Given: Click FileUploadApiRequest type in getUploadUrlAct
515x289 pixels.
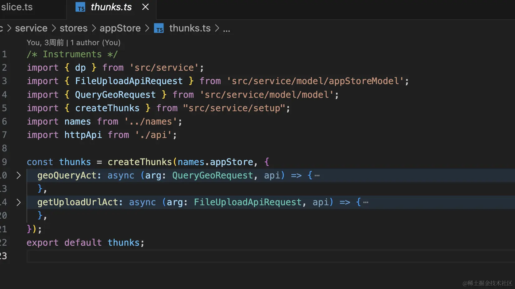Looking at the screenshot, I should point(248,202).
